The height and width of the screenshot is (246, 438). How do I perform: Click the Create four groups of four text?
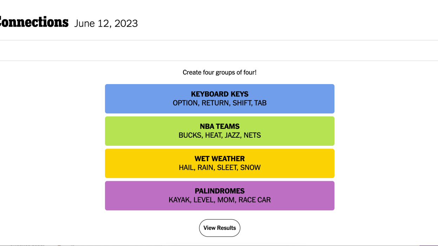220,73
